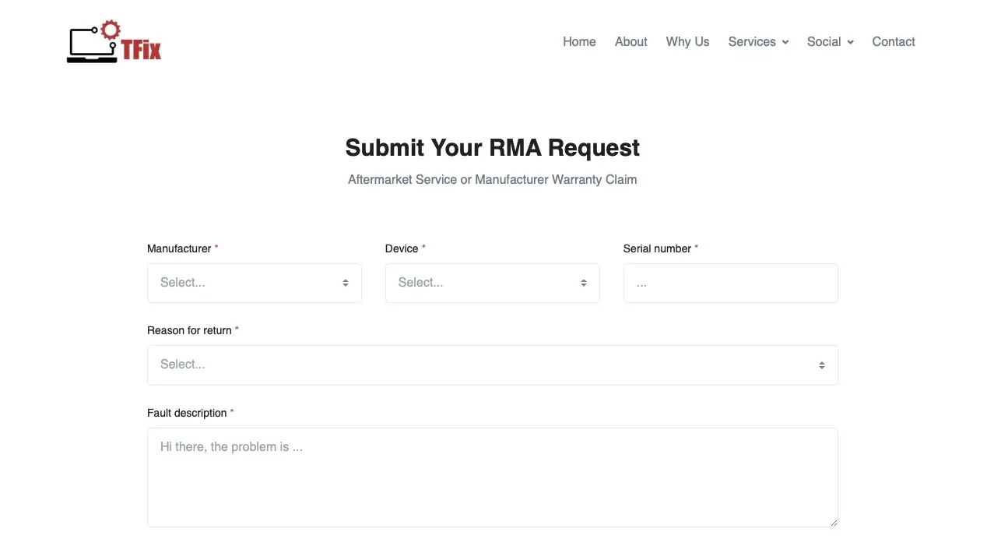Go to the Home menu item
Screen dimensions: 987x546
coord(579,42)
